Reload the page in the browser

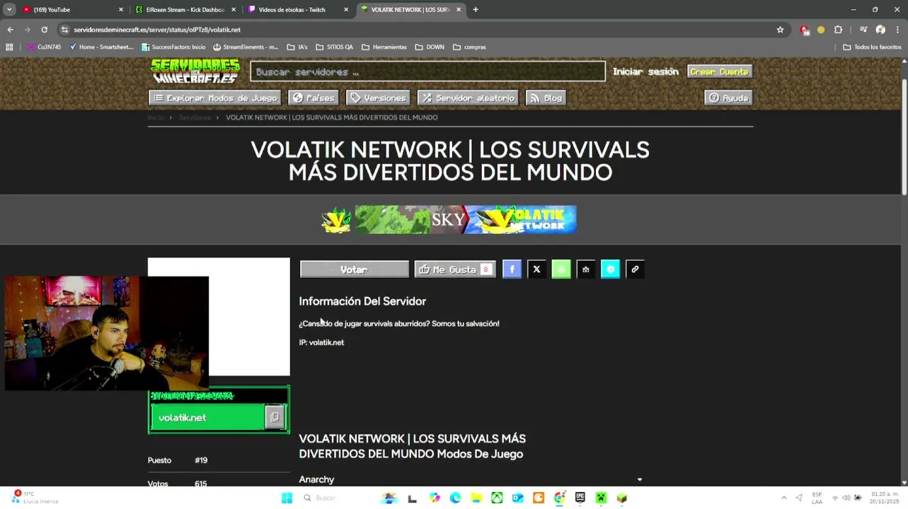(44, 30)
